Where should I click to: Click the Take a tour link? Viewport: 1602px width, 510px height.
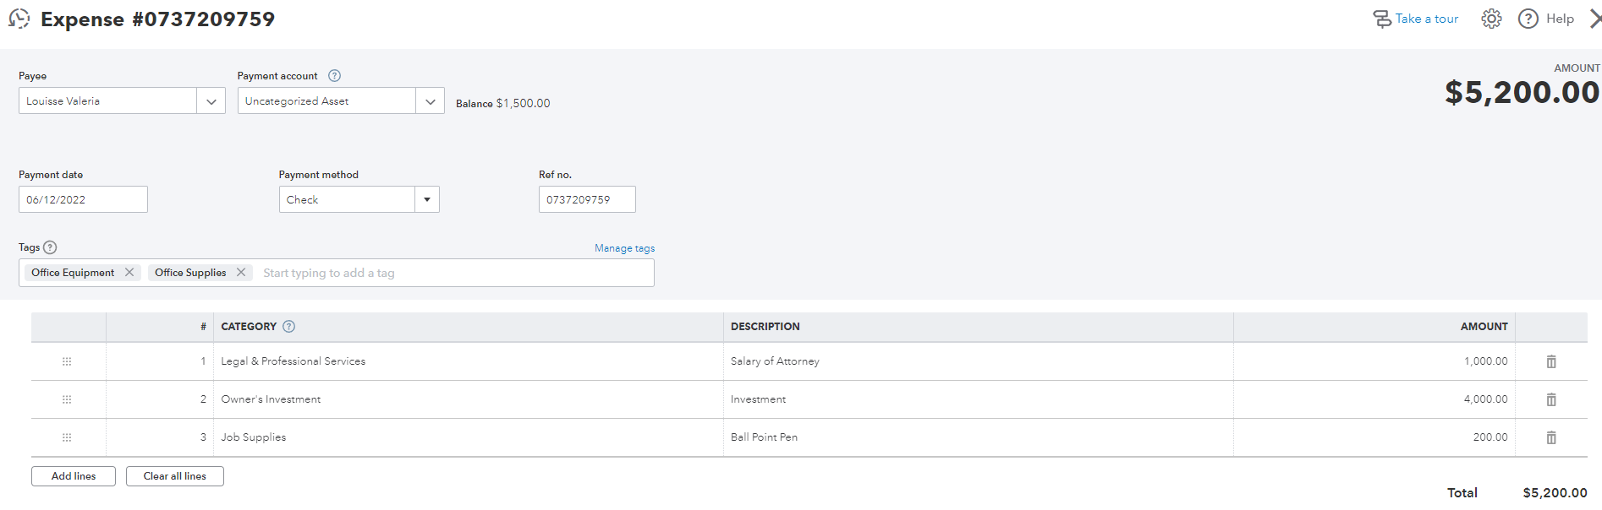point(1425,19)
